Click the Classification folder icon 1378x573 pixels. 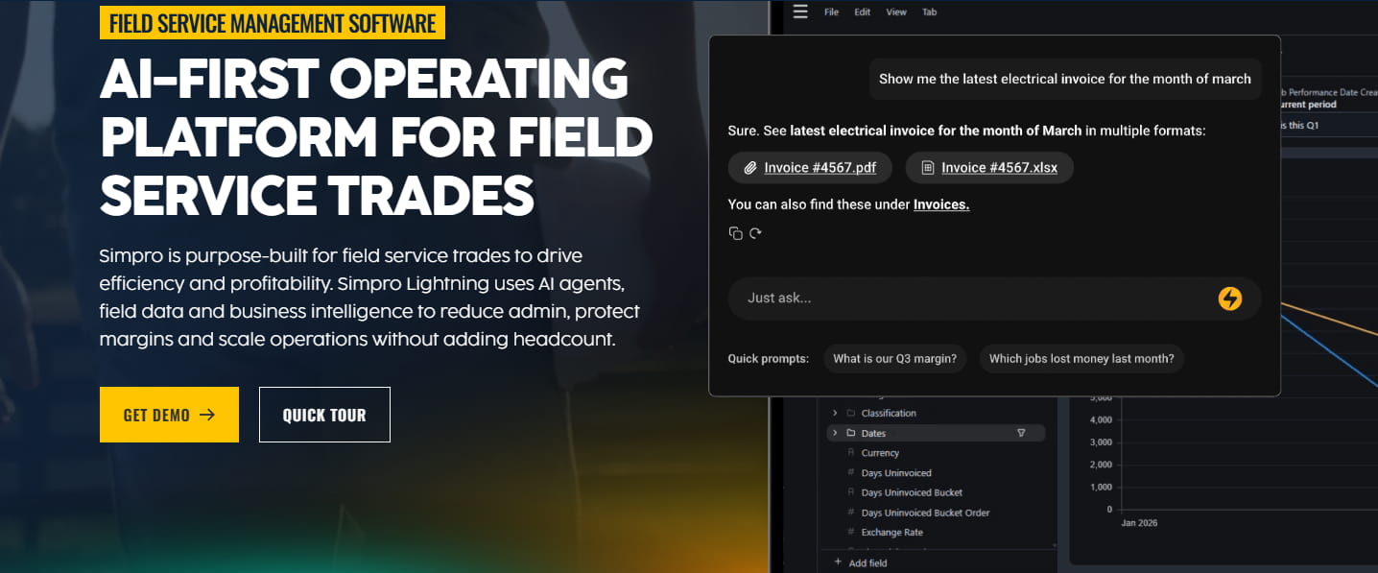(850, 413)
